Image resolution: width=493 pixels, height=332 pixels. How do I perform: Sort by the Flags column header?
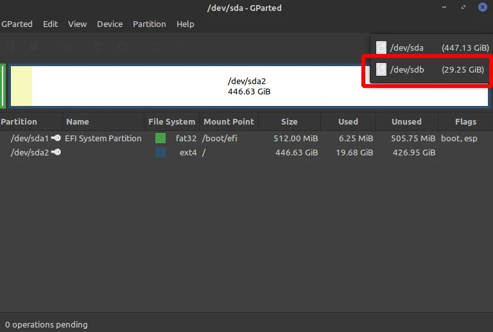tap(465, 121)
